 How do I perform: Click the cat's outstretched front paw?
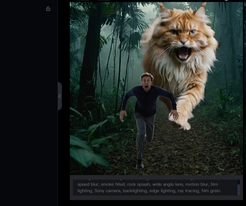point(182,122)
